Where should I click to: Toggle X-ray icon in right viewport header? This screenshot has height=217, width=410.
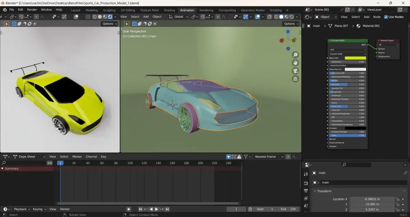pos(269,17)
